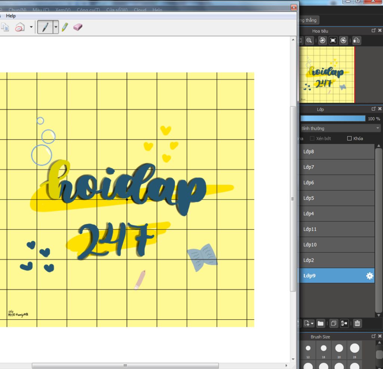Rotate canvas right in navigator panel
The width and height of the screenshot is (383, 369).
(343, 40)
